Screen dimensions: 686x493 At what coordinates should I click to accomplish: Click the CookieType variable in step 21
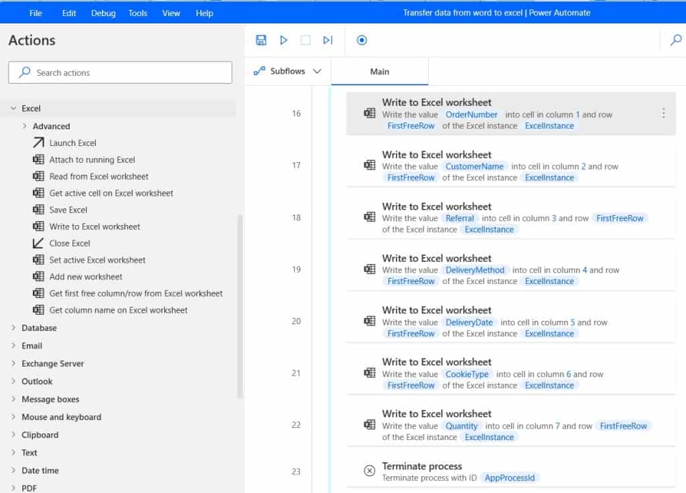pos(467,374)
